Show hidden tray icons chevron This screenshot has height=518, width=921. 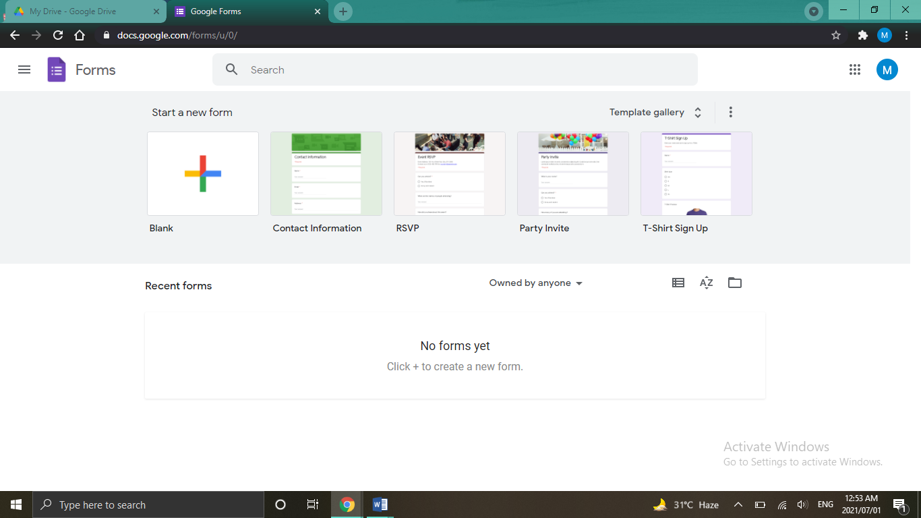[x=738, y=505]
